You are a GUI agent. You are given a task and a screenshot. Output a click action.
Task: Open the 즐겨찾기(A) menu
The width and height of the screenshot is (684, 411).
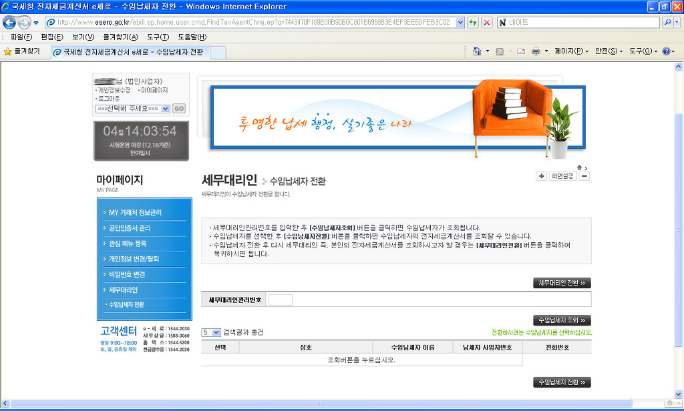pyautogui.click(x=120, y=37)
